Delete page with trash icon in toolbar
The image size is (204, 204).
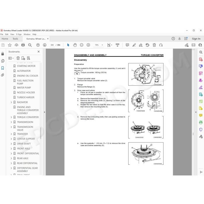click(154, 45)
